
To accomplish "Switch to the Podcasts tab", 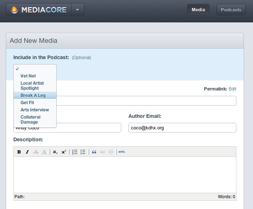I will tap(231, 10).
